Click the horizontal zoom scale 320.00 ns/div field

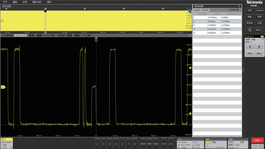pyautogui.click(x=21, y=35)
